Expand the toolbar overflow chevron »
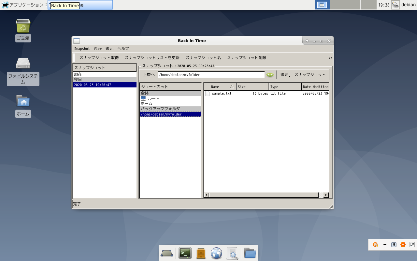417x261 pixels. click(330, 58)
